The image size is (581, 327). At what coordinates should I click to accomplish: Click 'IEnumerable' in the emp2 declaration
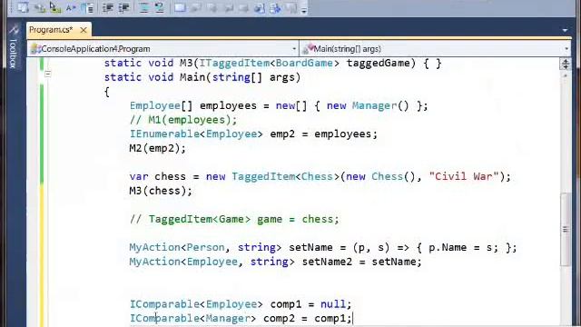164,134
